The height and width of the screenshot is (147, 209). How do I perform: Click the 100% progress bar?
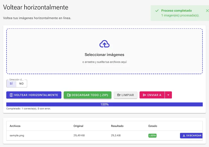[104, 104]
